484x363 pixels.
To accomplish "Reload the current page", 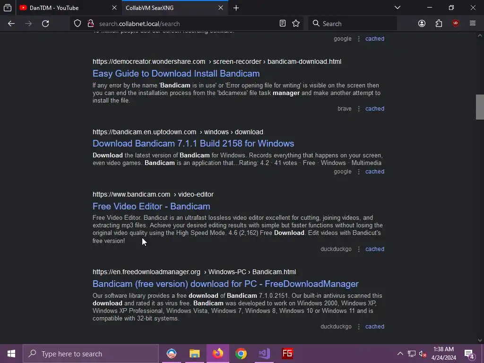I will (45, 24).
